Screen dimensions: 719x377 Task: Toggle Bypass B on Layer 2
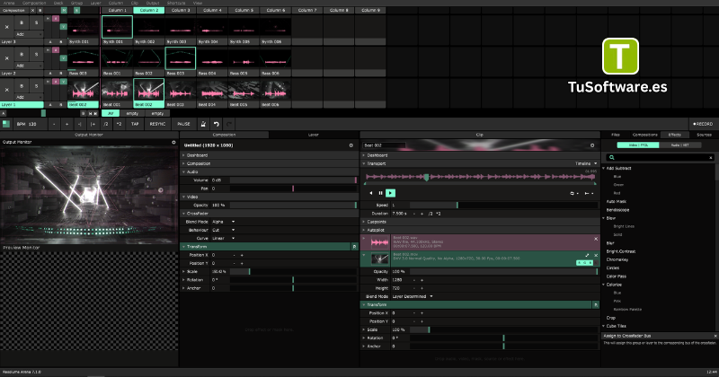[x=22, y=54]
